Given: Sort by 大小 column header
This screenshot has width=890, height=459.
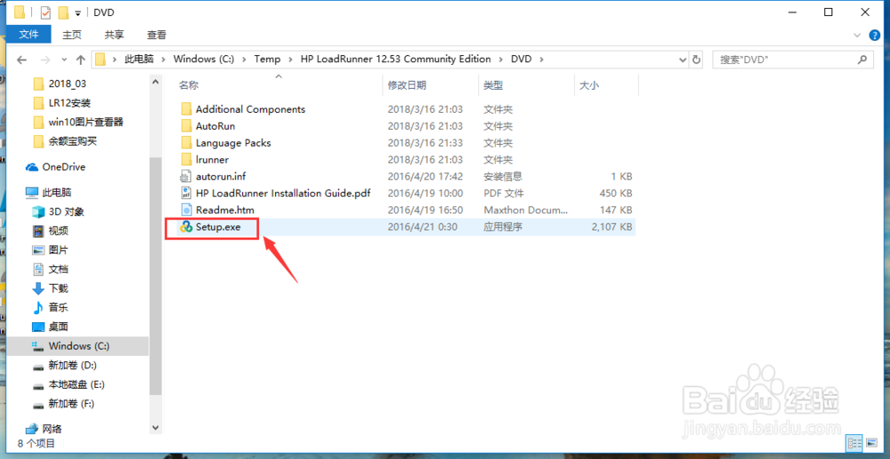Looking at the screenshot, I should 588,85.
